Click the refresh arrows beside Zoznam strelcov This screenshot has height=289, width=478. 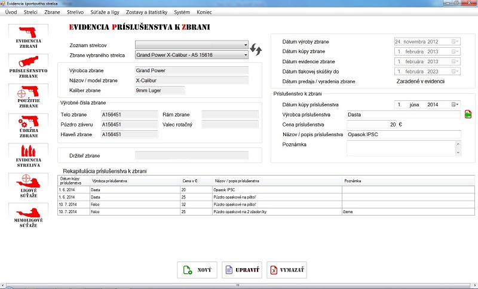[257, 49]
